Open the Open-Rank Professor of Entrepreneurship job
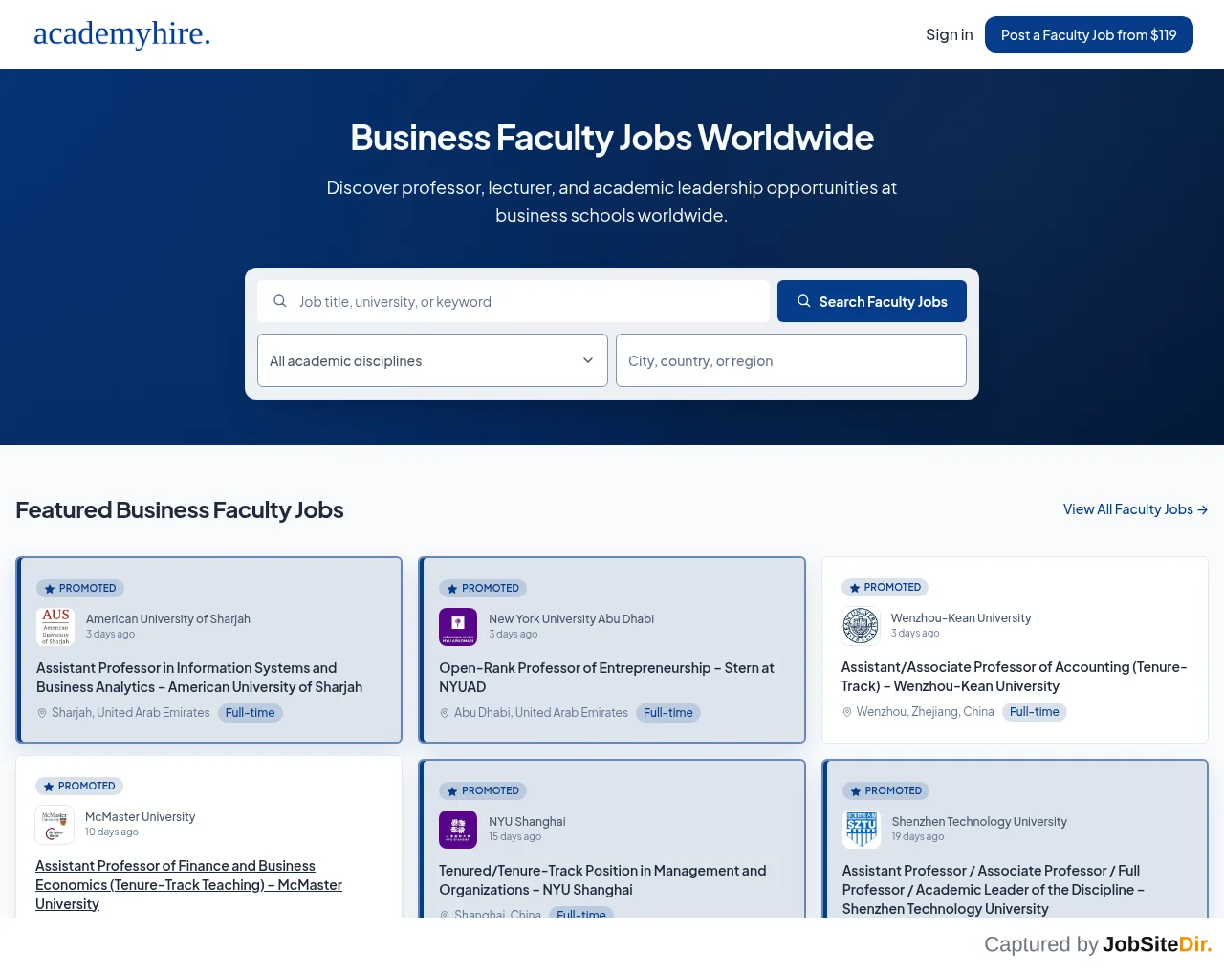Screen dimensions: 1224x973 tap(606, 678)
